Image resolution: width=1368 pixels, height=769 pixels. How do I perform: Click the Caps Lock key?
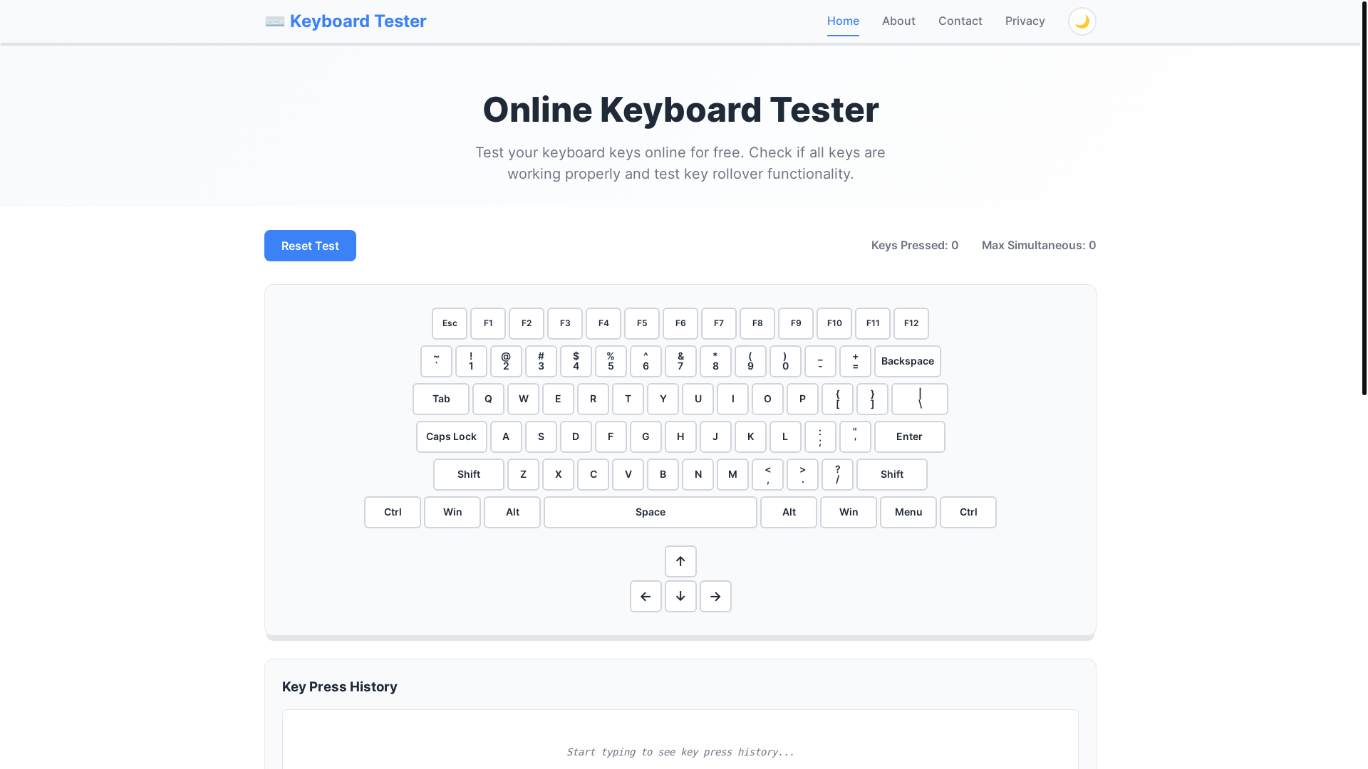point(452,436)
